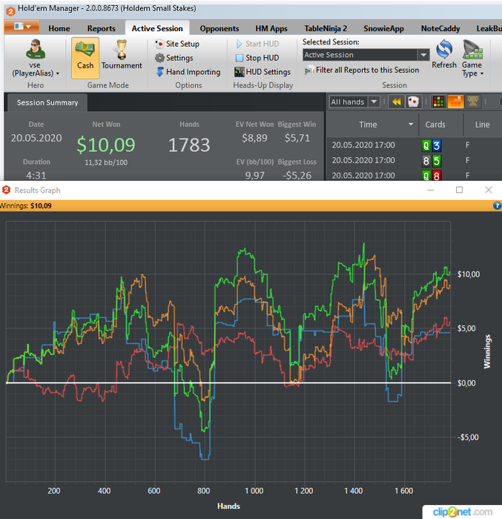This screenshot has height=519, width=502.
Task: Open Site Setup
Action: [177, 44]
